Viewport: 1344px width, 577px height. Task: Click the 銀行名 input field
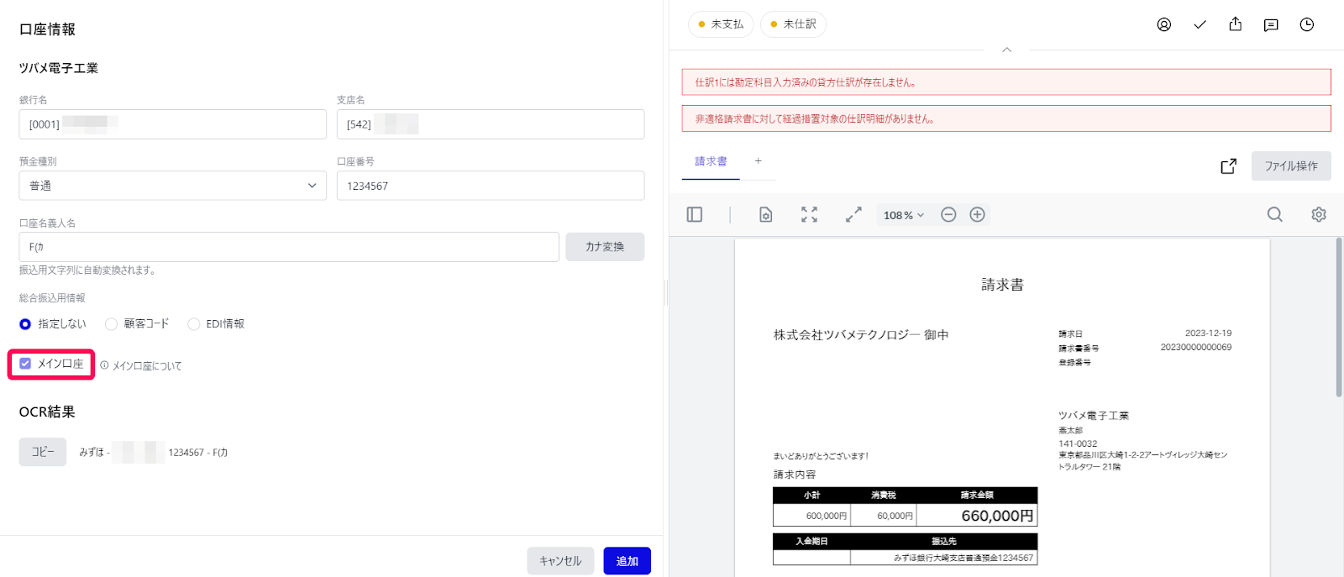pyautogui.click(x=172, y=124)
